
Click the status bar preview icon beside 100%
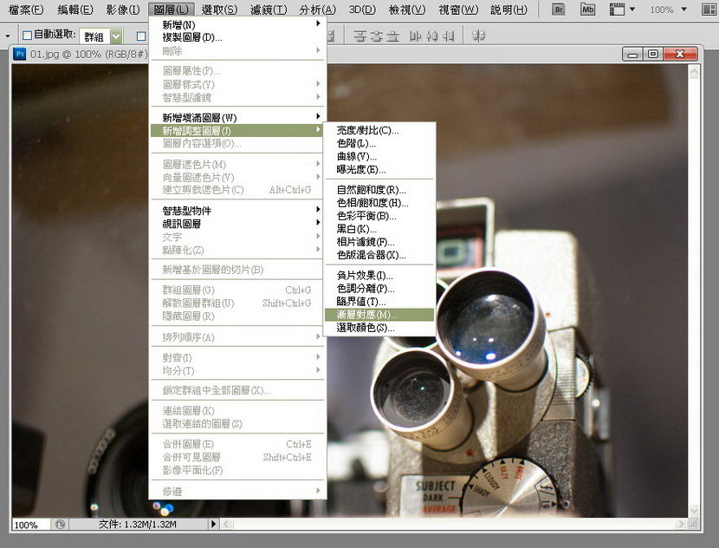pos(61,525)
